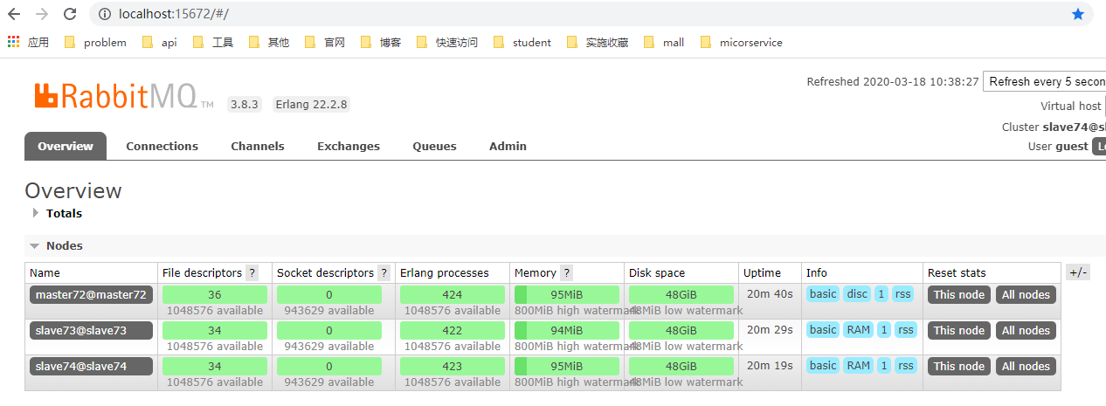The image size is (1106, 406).
Task: Click the disc tag in master72 row
Action: [857, 294]
